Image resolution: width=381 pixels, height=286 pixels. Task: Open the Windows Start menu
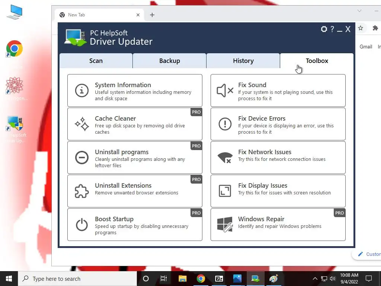[x=9, y=279]
